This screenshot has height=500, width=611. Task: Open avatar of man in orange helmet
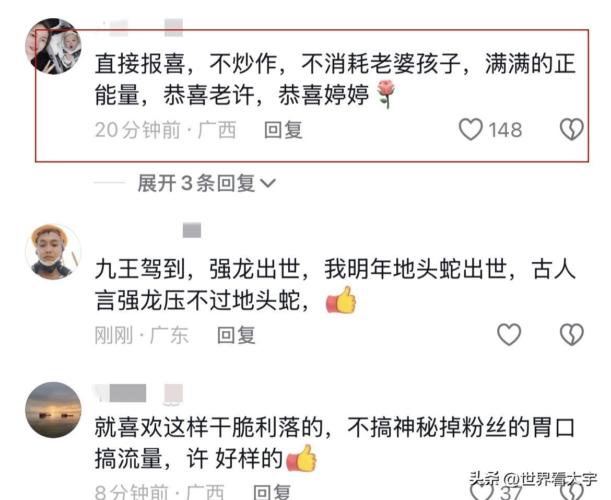(53, 252)
